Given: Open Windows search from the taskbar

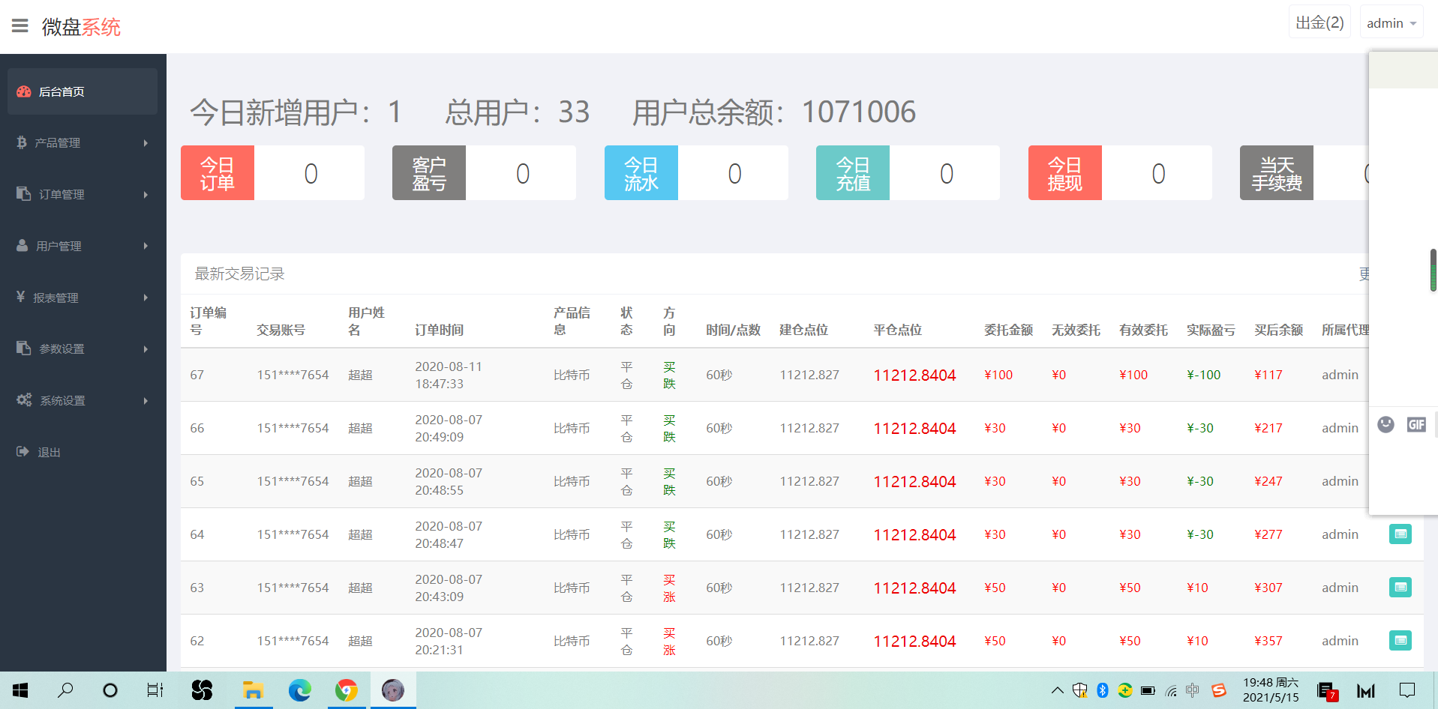Looking at the screenshot, I should (x=65, y=690).
